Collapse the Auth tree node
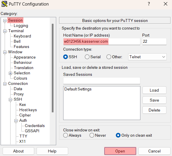 (x=16, y=121)
